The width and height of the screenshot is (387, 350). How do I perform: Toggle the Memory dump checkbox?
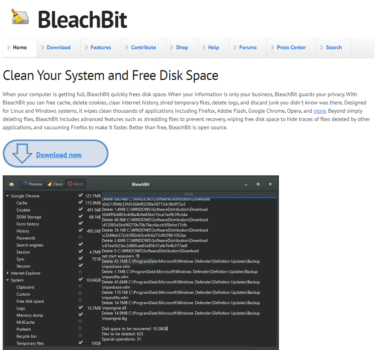click(80, 315)
